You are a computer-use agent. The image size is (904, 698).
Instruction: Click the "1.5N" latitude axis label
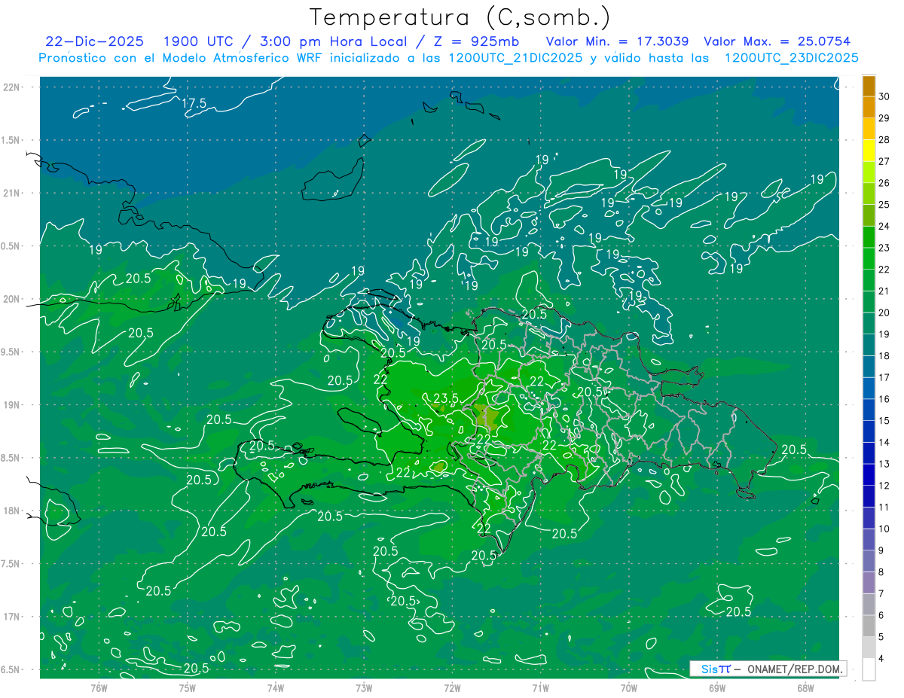click(12, 140)
